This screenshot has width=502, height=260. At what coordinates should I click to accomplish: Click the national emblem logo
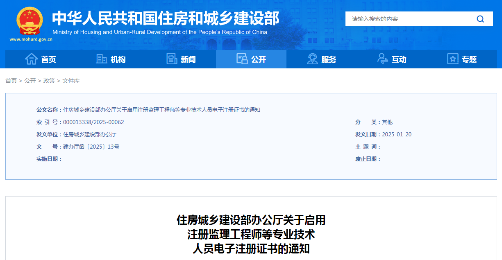pyautogui.click(x=30, y=21)
